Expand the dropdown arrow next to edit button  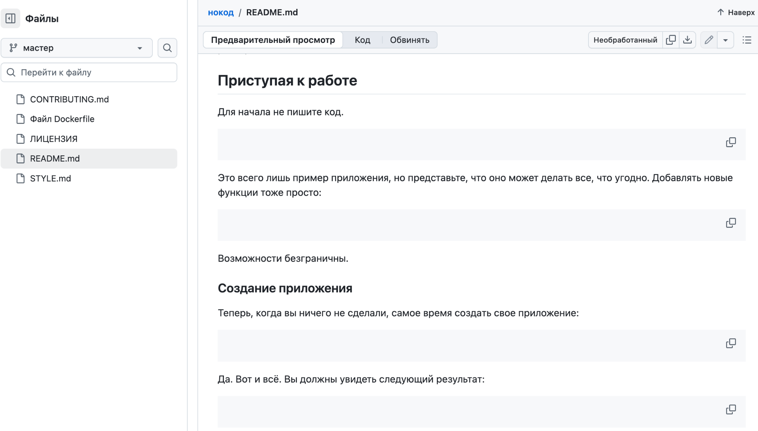coord(725,40)
